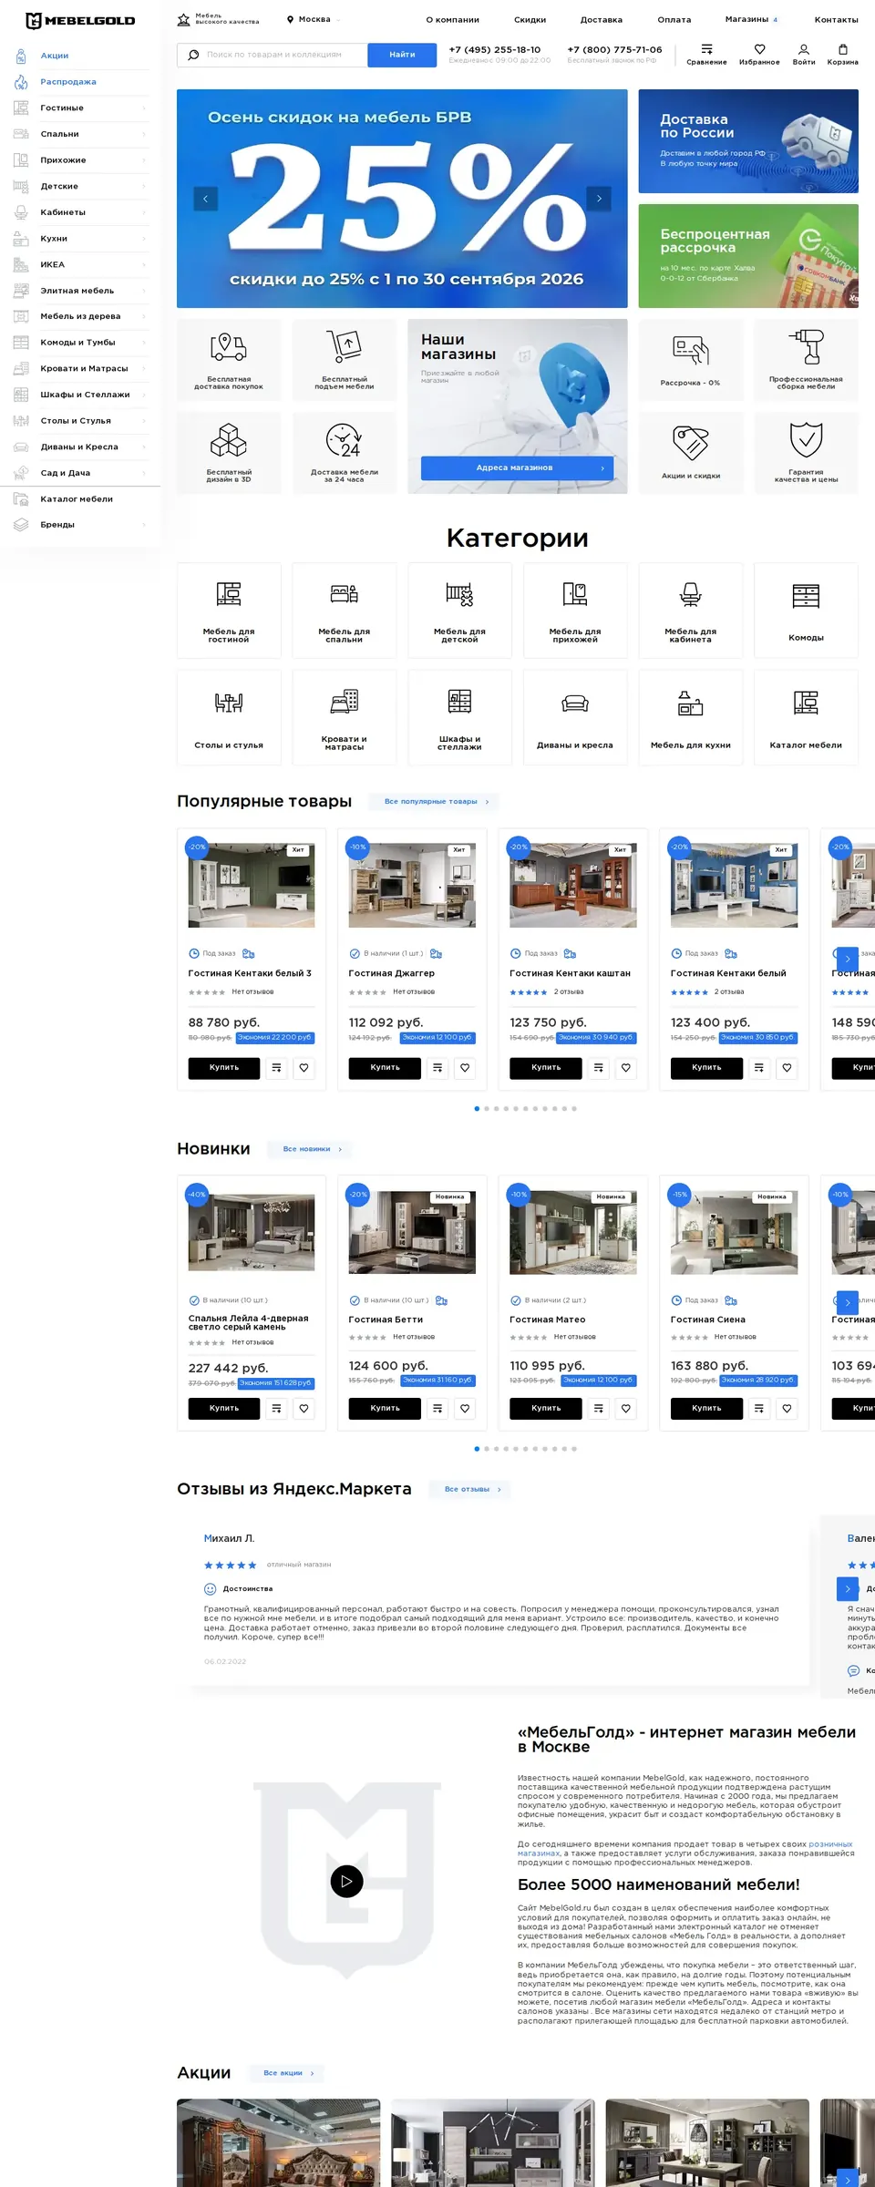Screen dimensions: 875x2187
Task: Select the Диваны и кресла category icon
Action: 574,703
